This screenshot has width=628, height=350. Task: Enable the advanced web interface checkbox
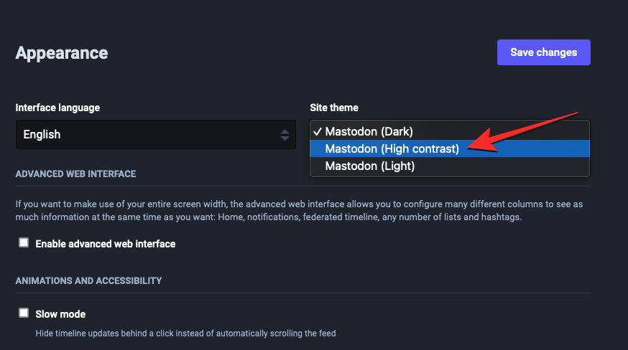pos(24,243)
